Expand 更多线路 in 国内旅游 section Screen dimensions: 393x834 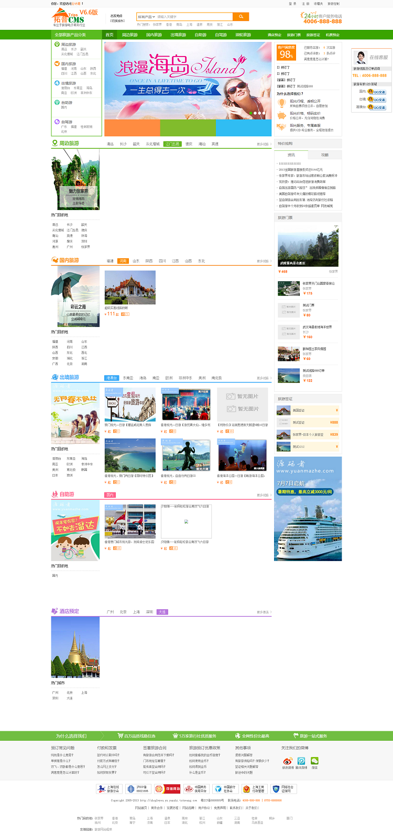tap(264, 261)
